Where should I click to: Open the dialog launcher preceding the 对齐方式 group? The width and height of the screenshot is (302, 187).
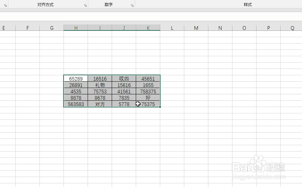point(5,6)
